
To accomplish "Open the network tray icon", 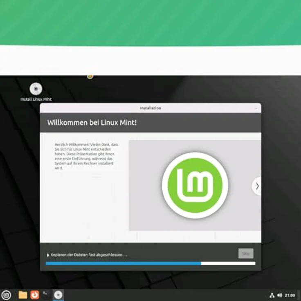I will pyautogui.click(x=272, y=295).
